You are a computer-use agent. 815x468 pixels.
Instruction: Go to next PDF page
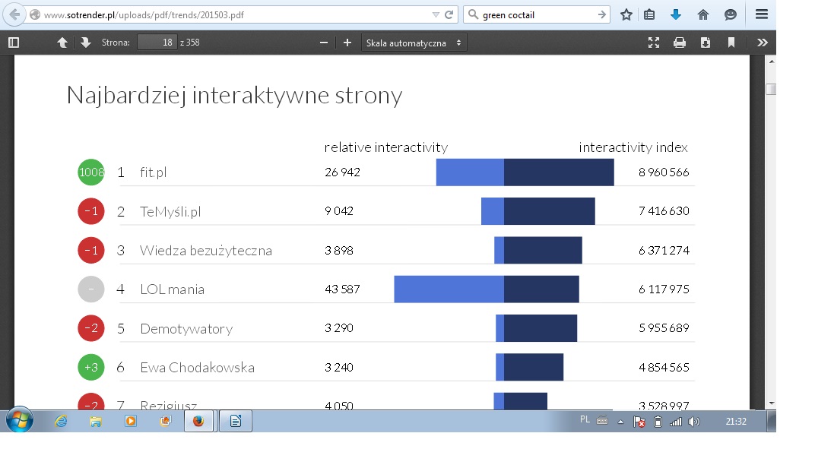point(85,43)
